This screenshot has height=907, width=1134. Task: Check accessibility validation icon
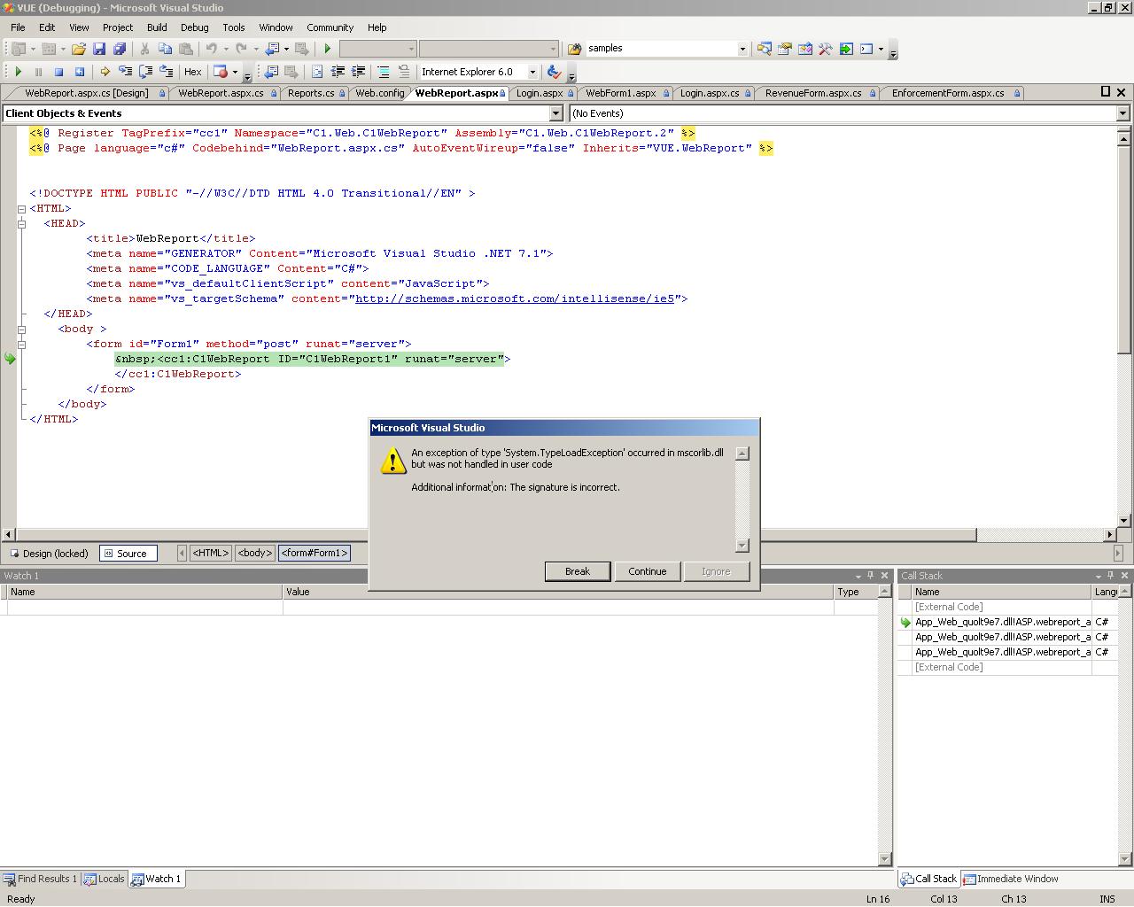(554, 72)
